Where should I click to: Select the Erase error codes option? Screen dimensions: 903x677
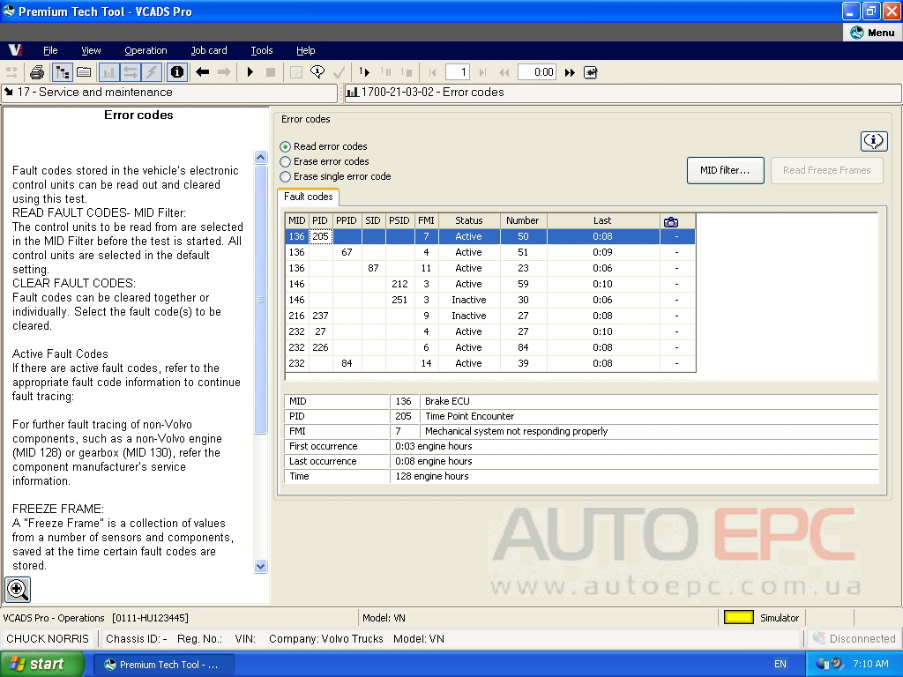(285, 161)
